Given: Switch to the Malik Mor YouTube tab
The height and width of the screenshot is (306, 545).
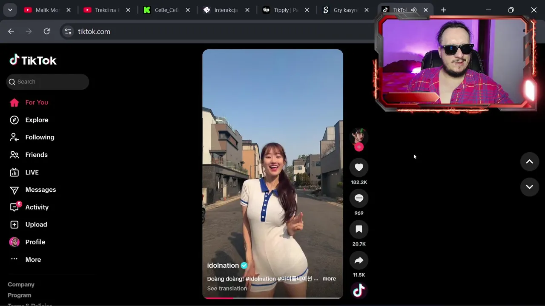Looking at the screenshot, I should [x=47, y=10].
